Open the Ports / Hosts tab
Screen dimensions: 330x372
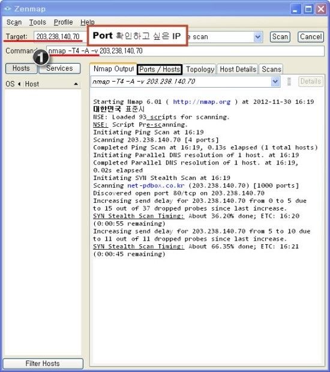tap(160, 69)
